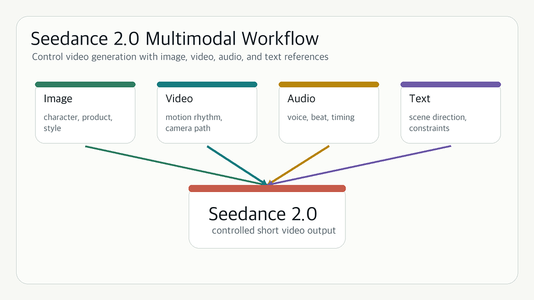The width and height of the screenshot is (534, 300).
Task: Select the Audio input card heading
Action: 301,99
